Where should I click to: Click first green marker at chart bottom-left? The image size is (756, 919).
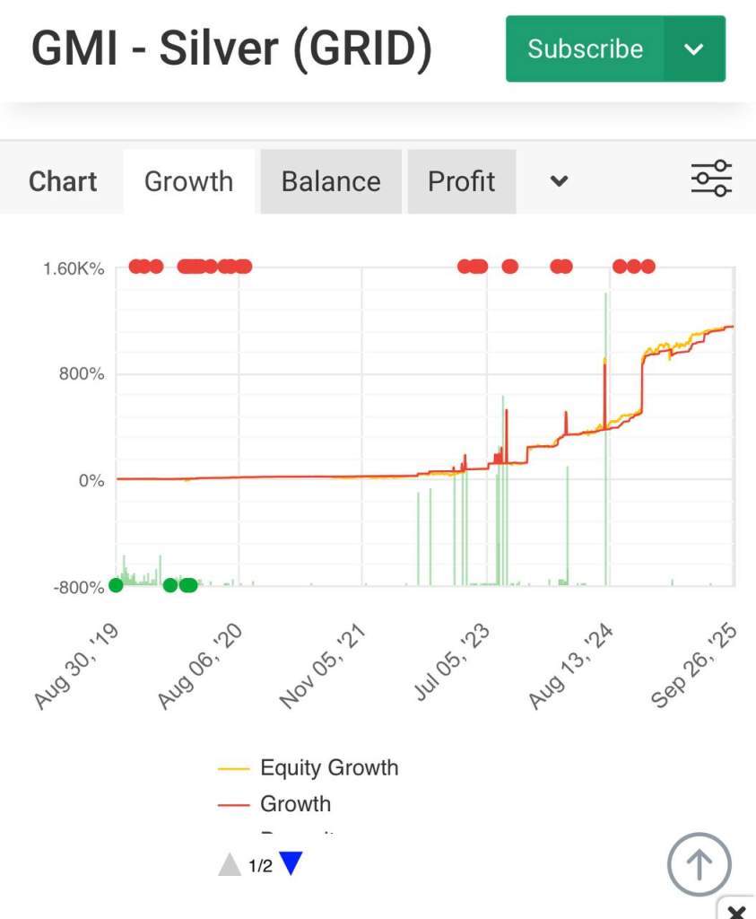point(116,585)
